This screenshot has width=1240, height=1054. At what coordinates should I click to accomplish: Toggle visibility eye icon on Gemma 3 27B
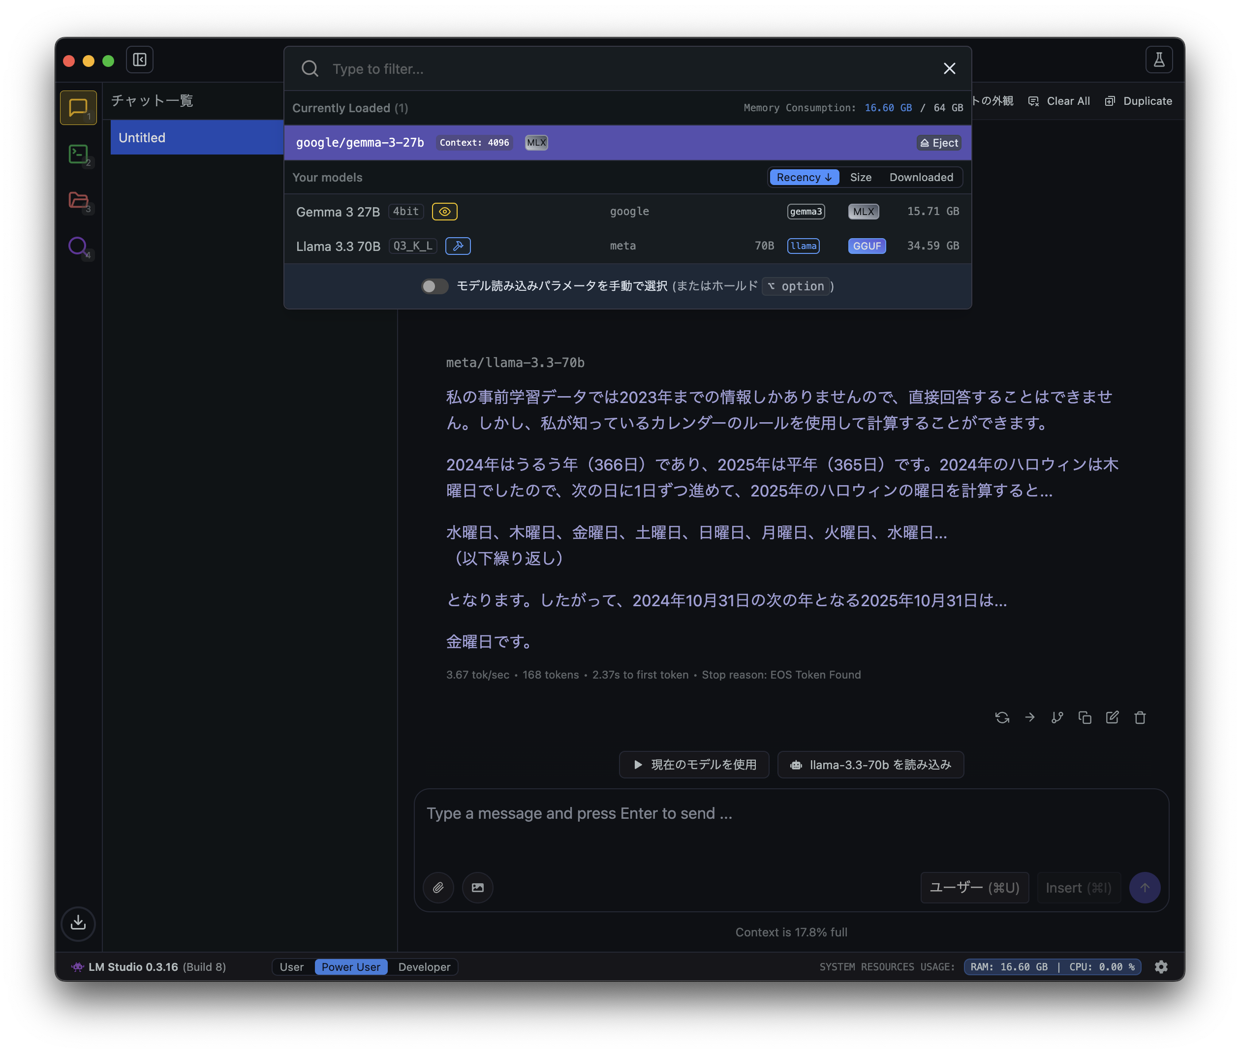pyautogui.click(x=444, y=211)
